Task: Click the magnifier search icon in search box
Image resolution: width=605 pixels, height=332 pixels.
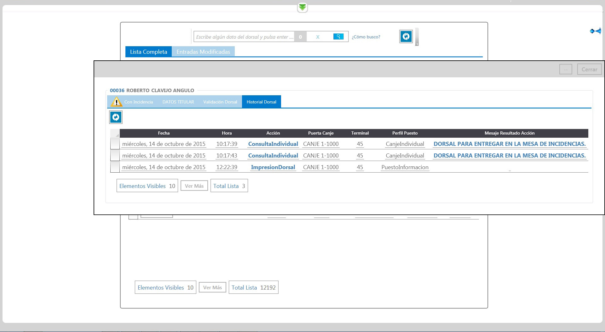Action: (x=338, y=36)
